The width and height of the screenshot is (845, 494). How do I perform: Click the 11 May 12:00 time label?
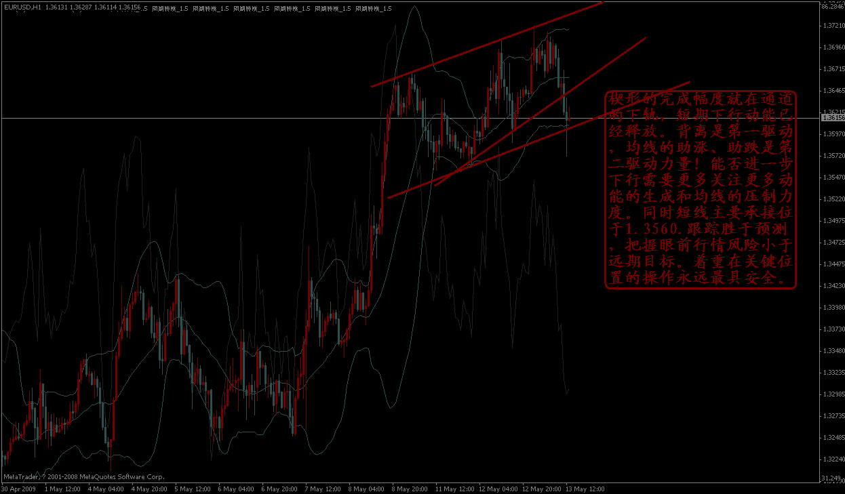[x=454, y=489]
